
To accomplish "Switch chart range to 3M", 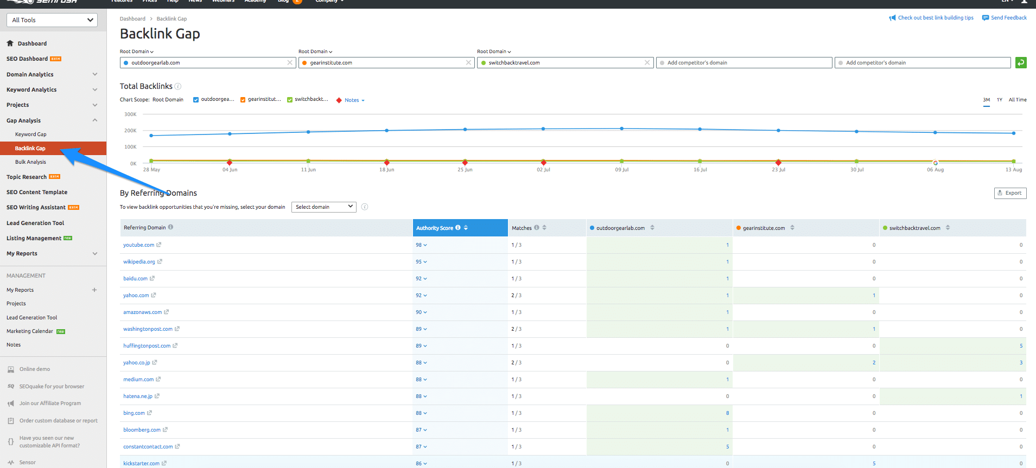I will coord(987,100).
